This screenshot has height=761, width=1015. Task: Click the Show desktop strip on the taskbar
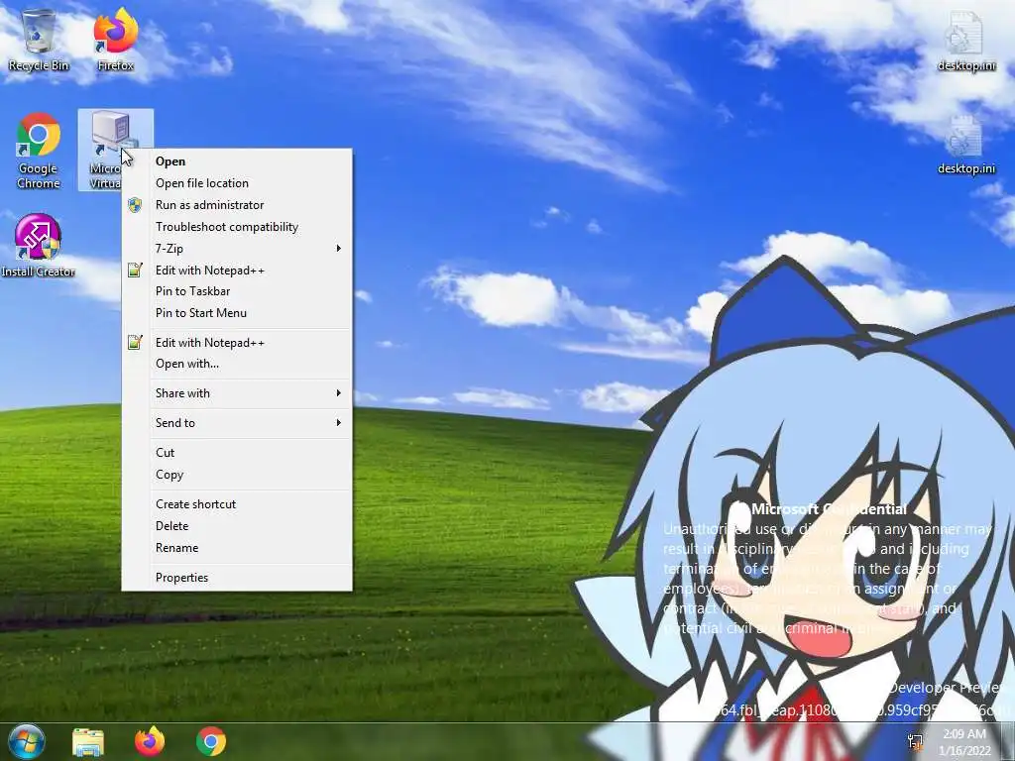tap(1008, 741)
